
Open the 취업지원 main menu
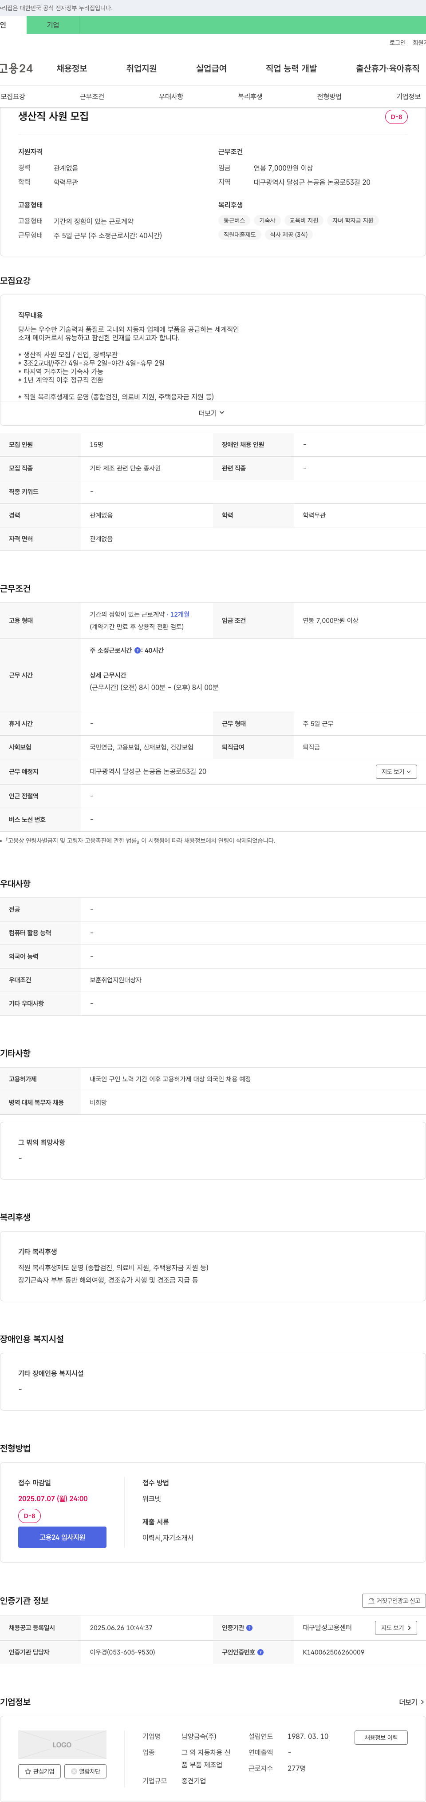pos(142,68)
